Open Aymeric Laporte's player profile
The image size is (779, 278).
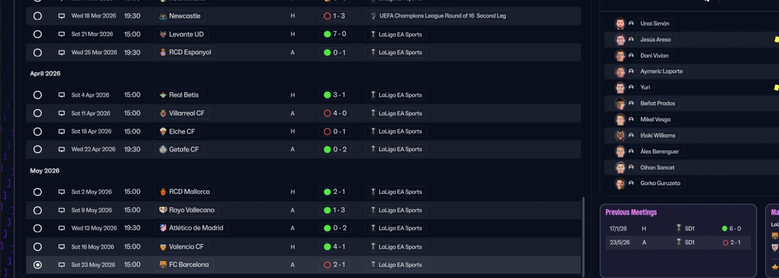coord(661,72)
